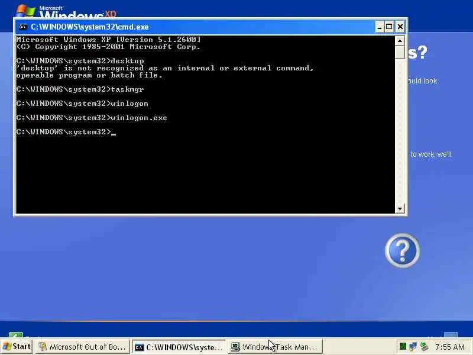
Task: Click the 'desktop' command line
Action: tap(80, 61)
